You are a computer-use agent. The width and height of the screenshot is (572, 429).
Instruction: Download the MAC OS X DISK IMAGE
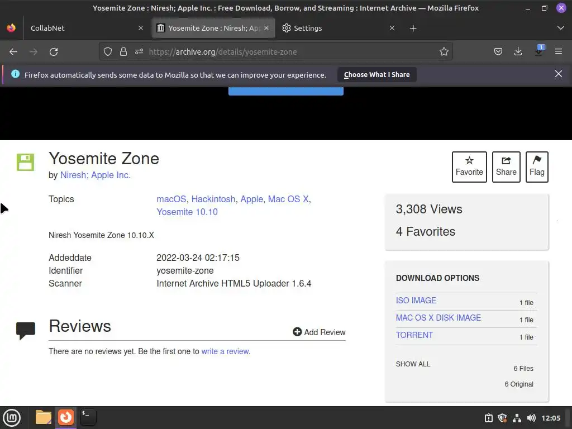438,318
